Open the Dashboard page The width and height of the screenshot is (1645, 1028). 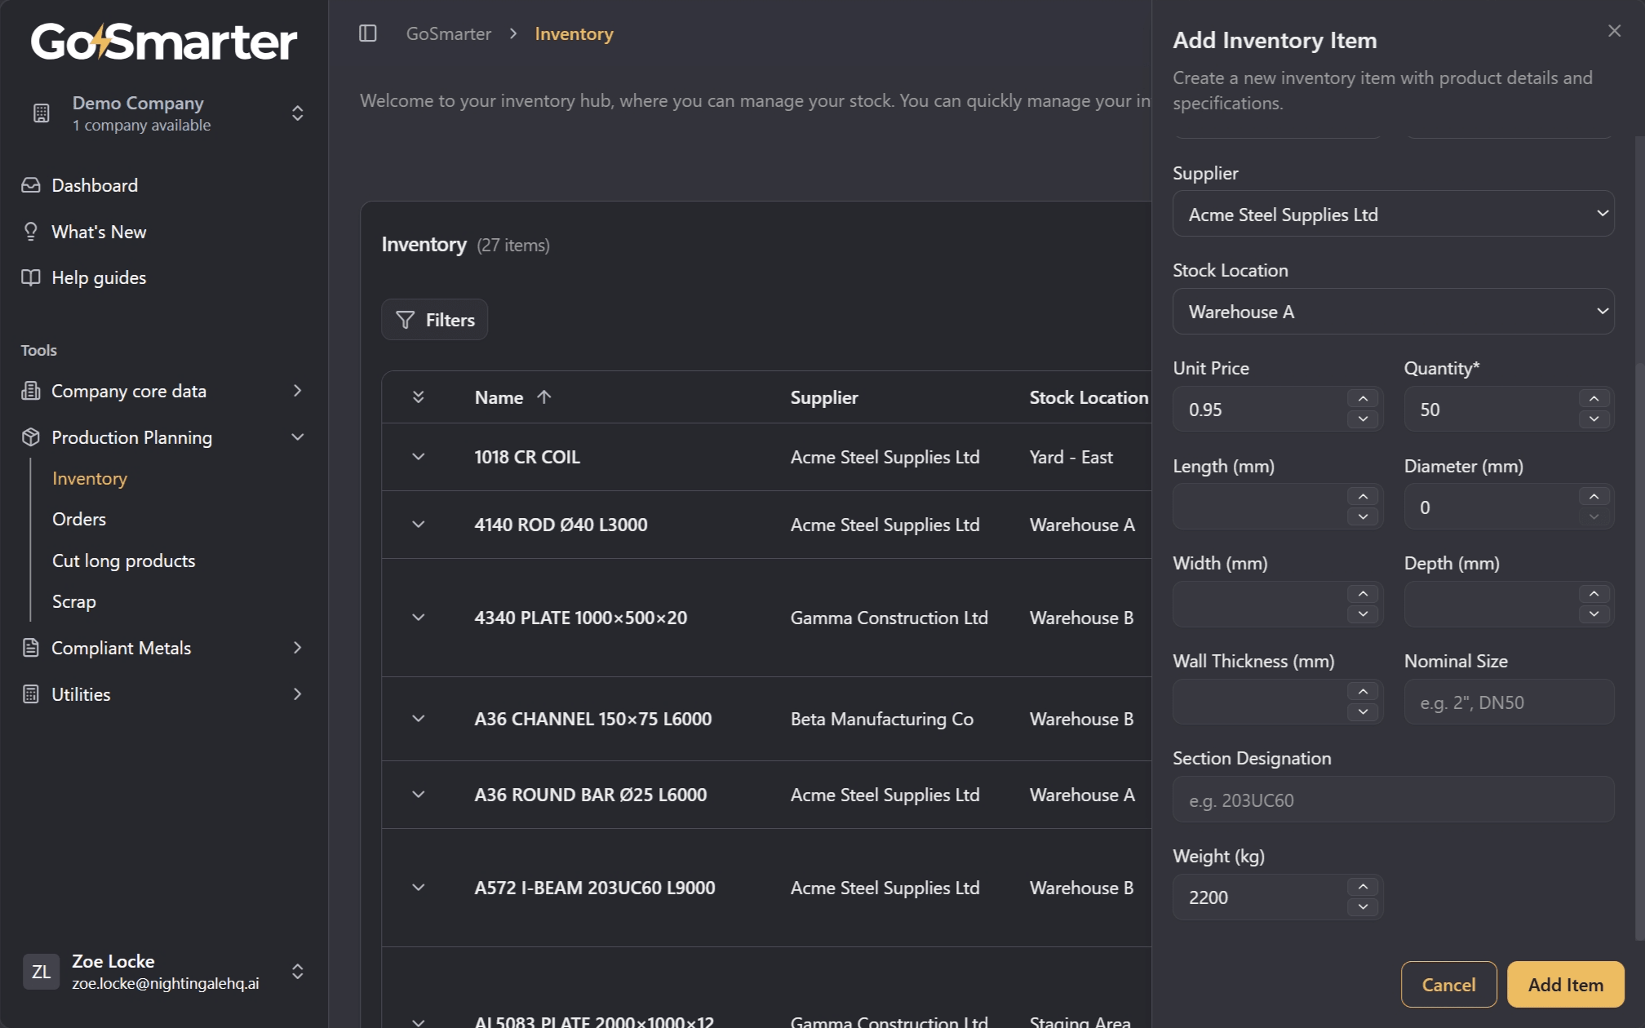pyautogui.click(x=95, y=185)
